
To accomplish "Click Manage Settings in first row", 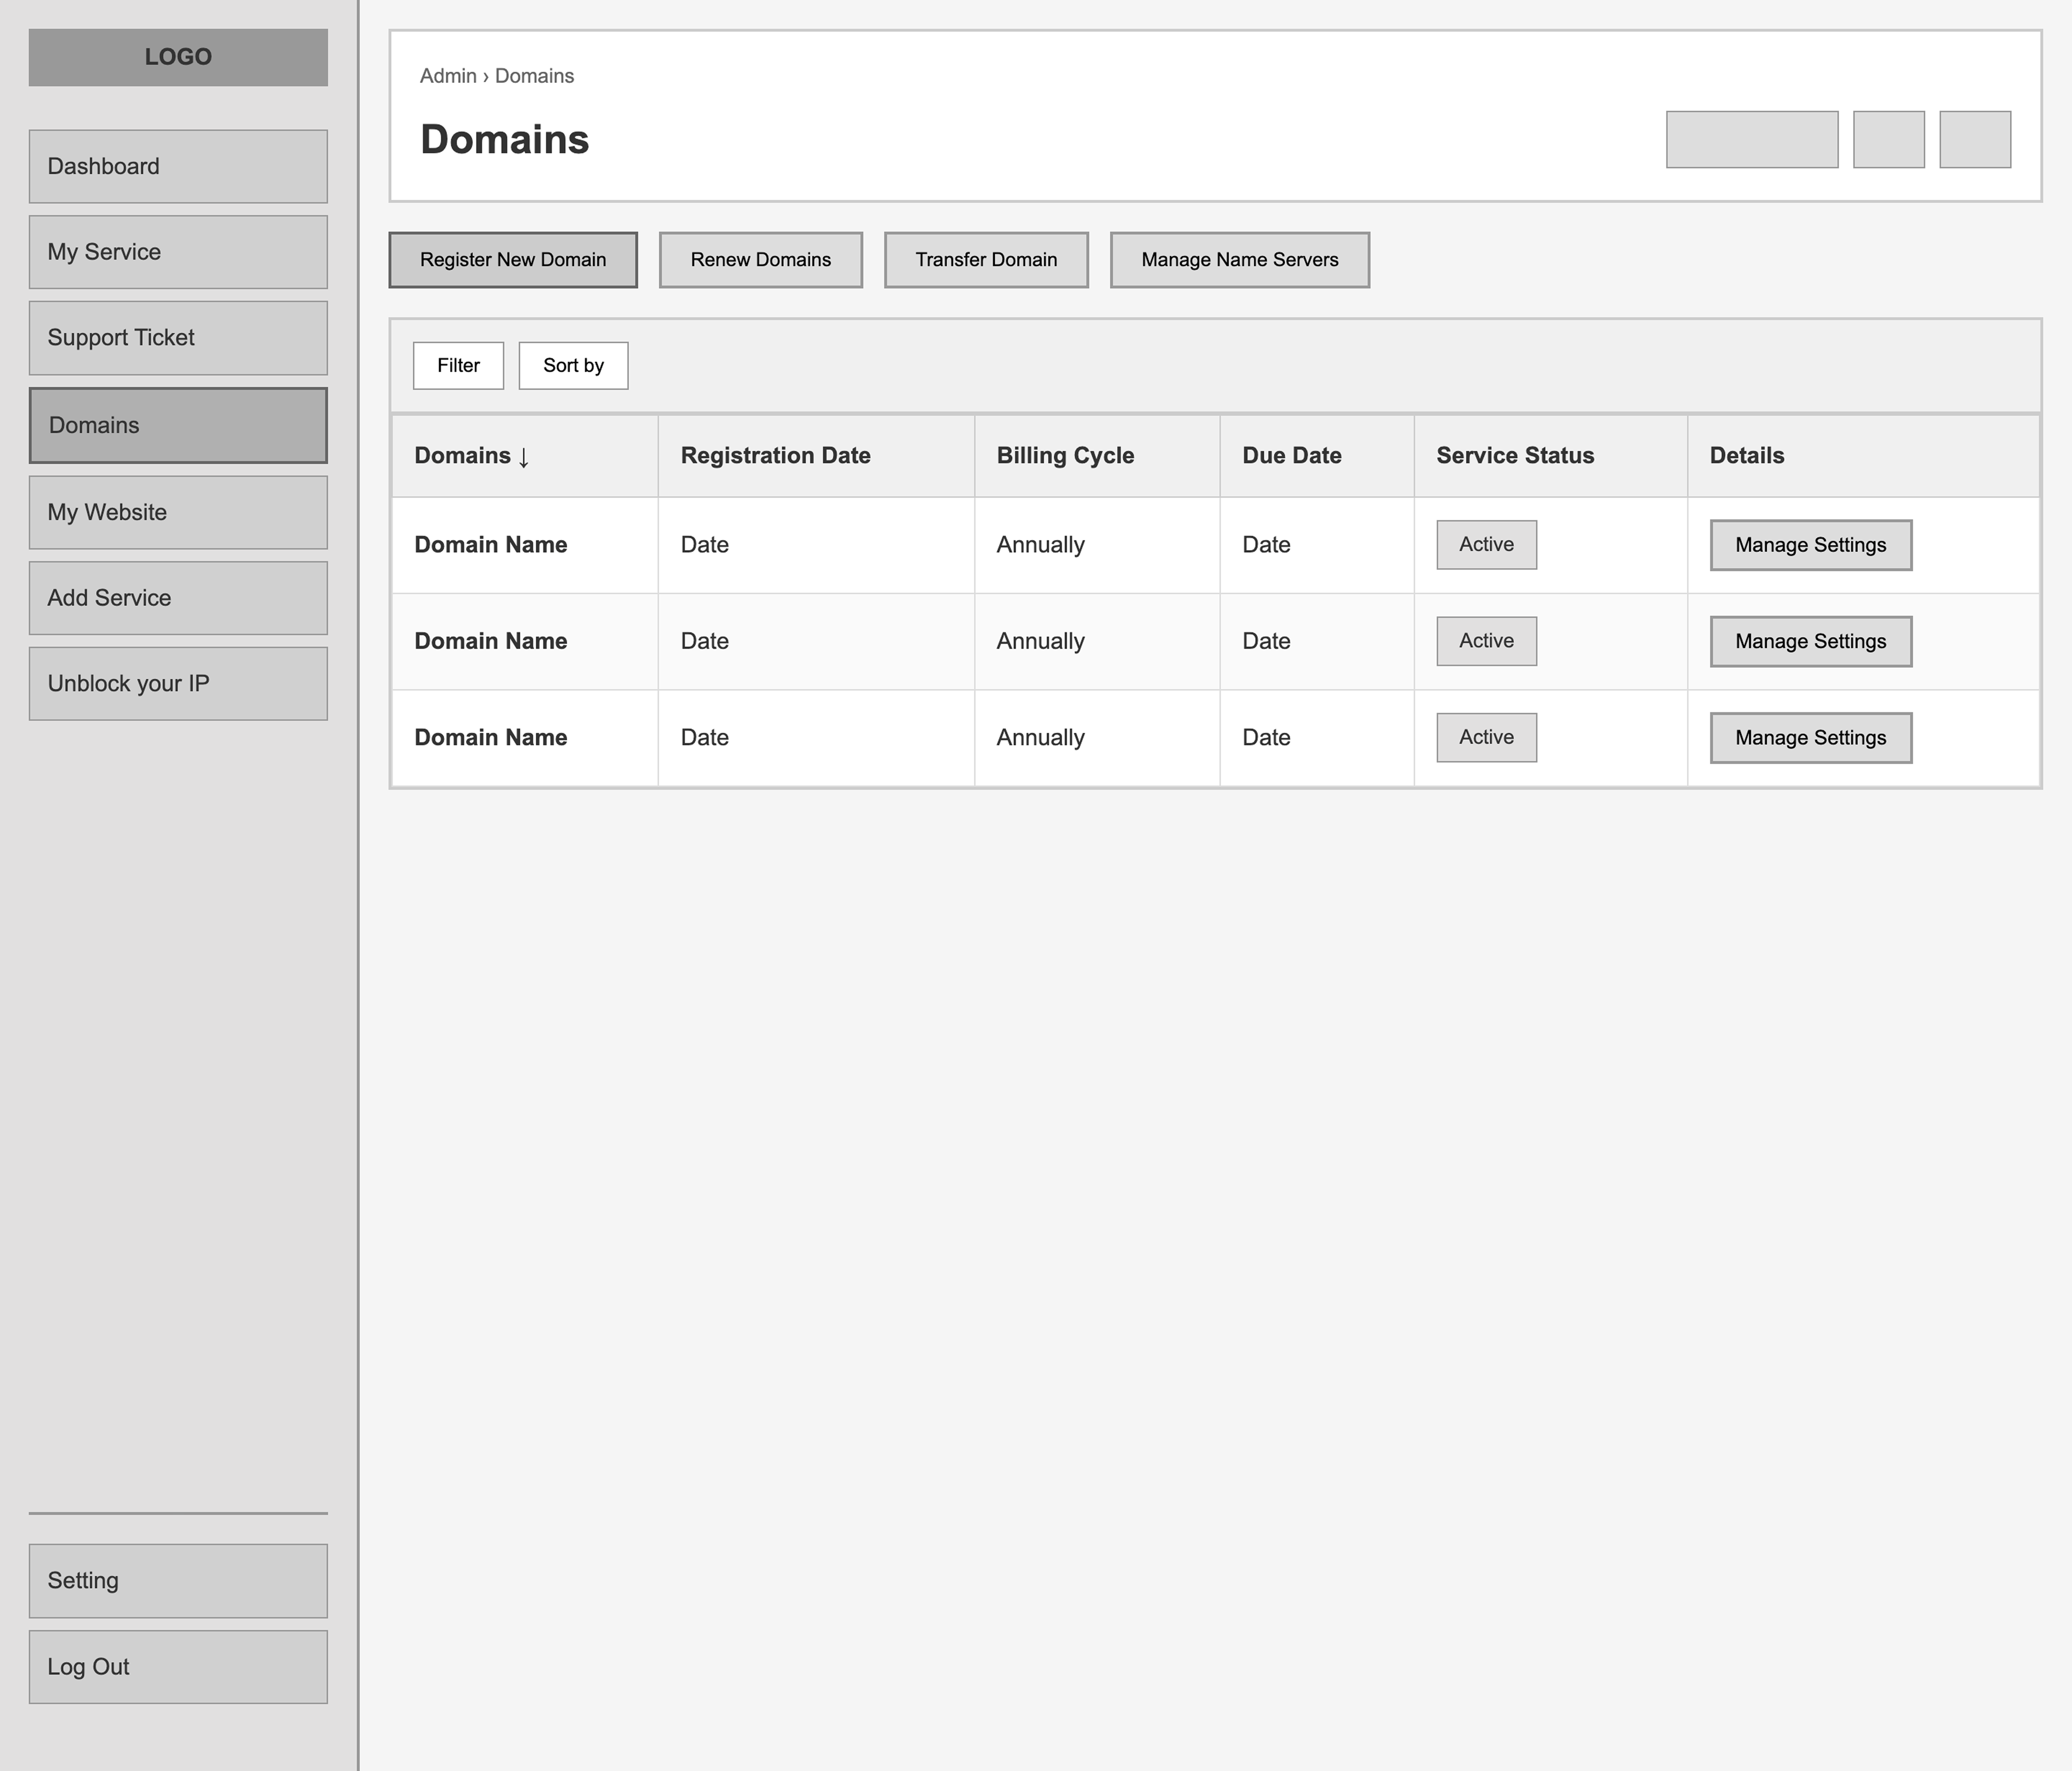I will pos(1810,545).
